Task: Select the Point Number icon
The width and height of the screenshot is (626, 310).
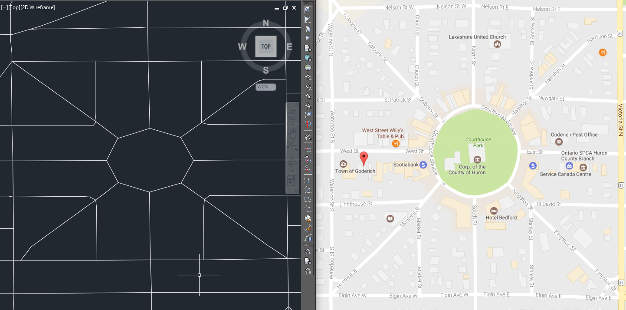Action: 308,77
